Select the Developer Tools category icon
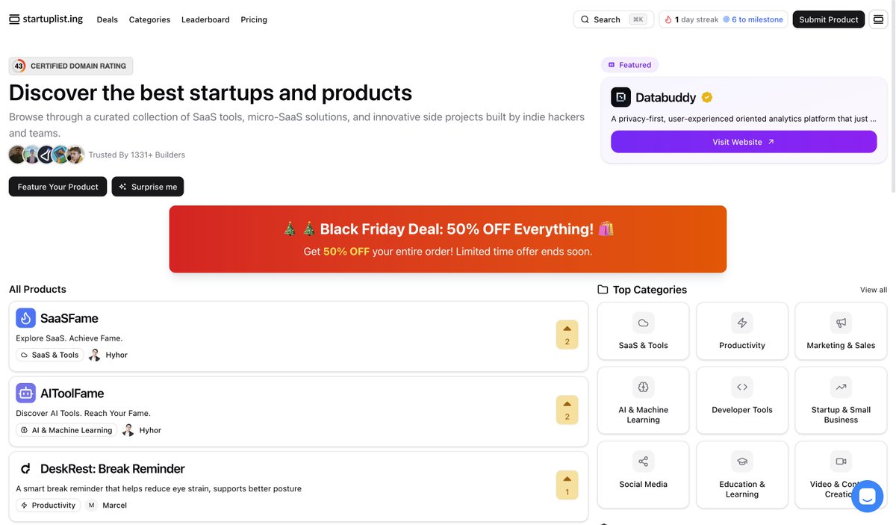Image resolution: width=896 pixels, height=525 pixels. point(742,387)
